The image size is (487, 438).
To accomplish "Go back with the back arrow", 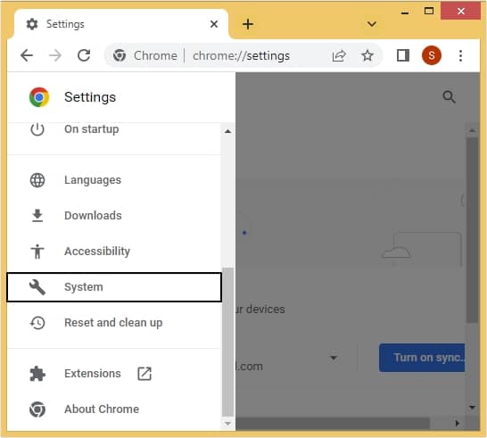I will (27, 56).
